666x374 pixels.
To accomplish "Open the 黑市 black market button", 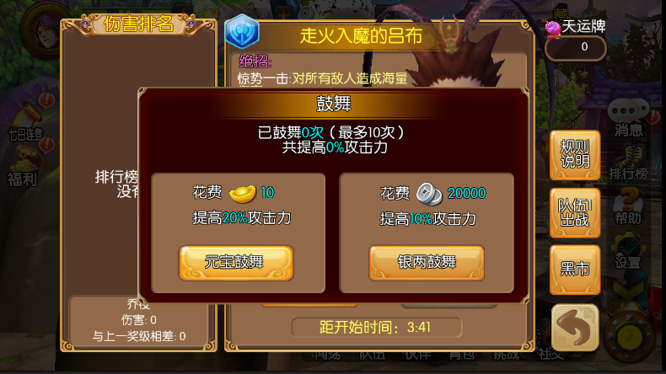I will pyautogui.click(x=575, y=270).
